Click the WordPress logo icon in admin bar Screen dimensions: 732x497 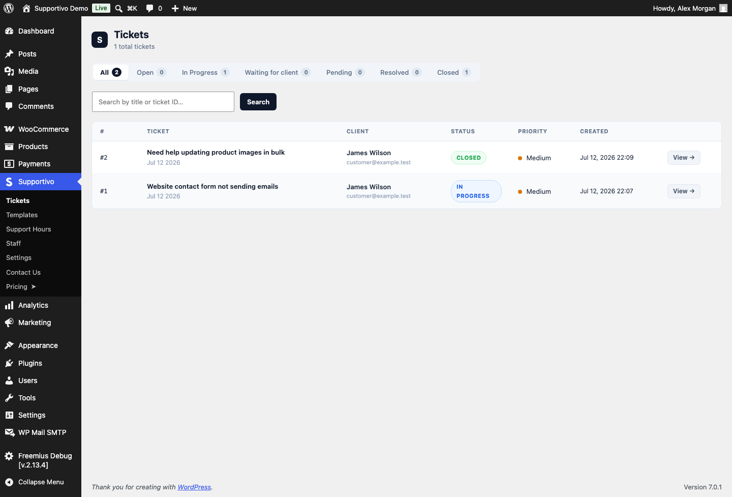pos(9,8)
